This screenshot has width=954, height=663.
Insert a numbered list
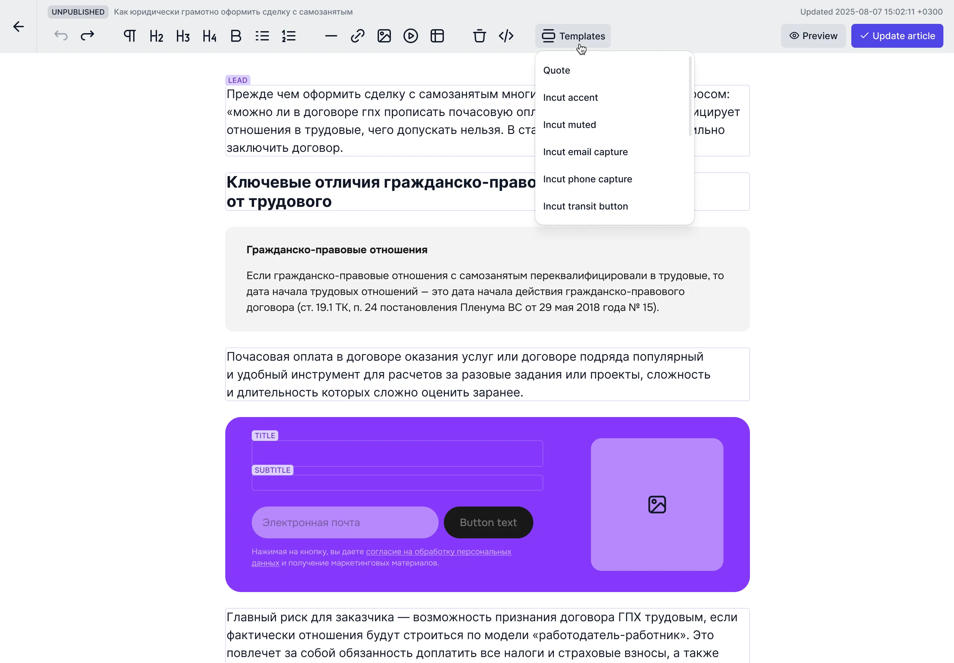289,36
